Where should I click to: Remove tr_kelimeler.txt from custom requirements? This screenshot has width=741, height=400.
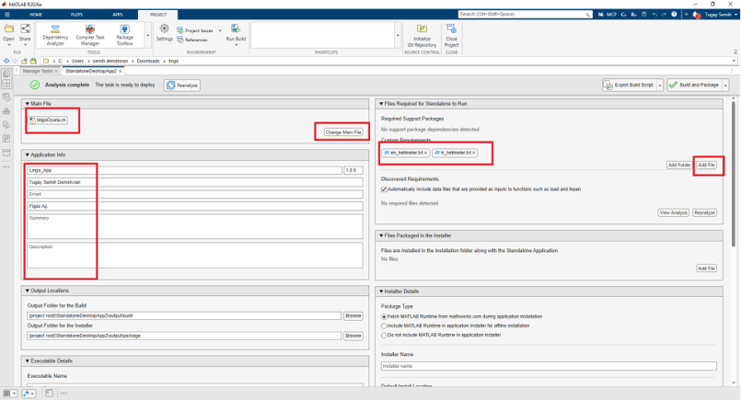[473, 153]
